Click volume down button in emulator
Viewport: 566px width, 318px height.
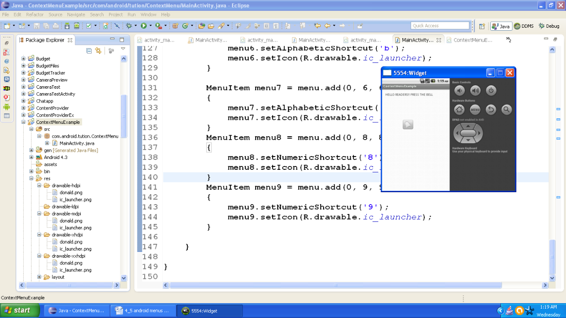pyautogui.click(x=459, y=91)
